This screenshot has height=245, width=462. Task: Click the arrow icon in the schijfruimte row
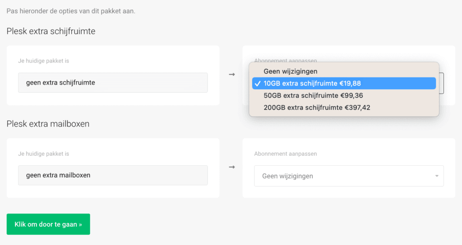pyautogui.click(x=232, y=74)
